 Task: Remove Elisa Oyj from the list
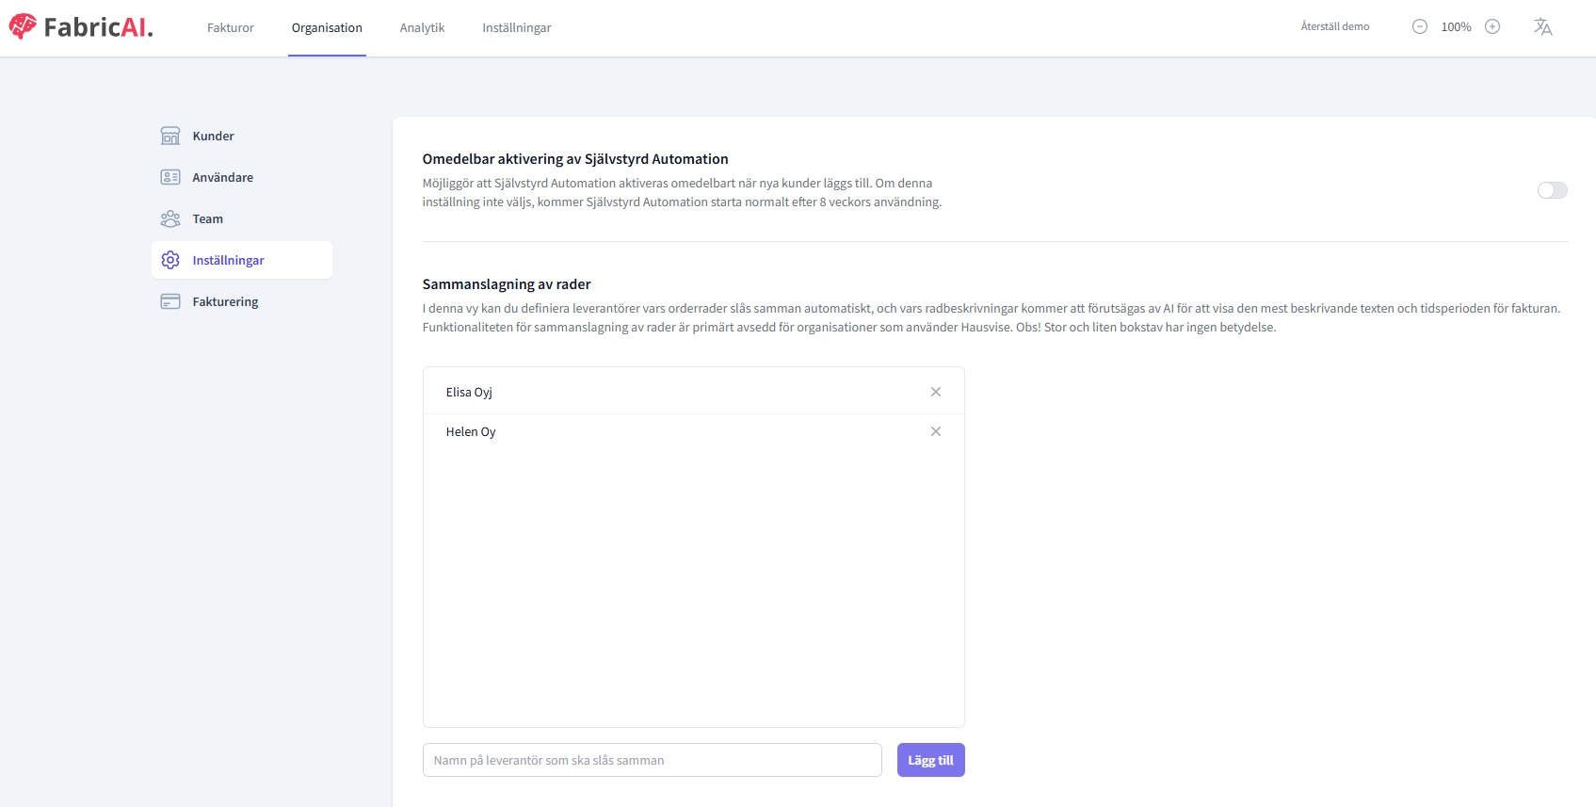pyautogui.click(x=936, y=392)
